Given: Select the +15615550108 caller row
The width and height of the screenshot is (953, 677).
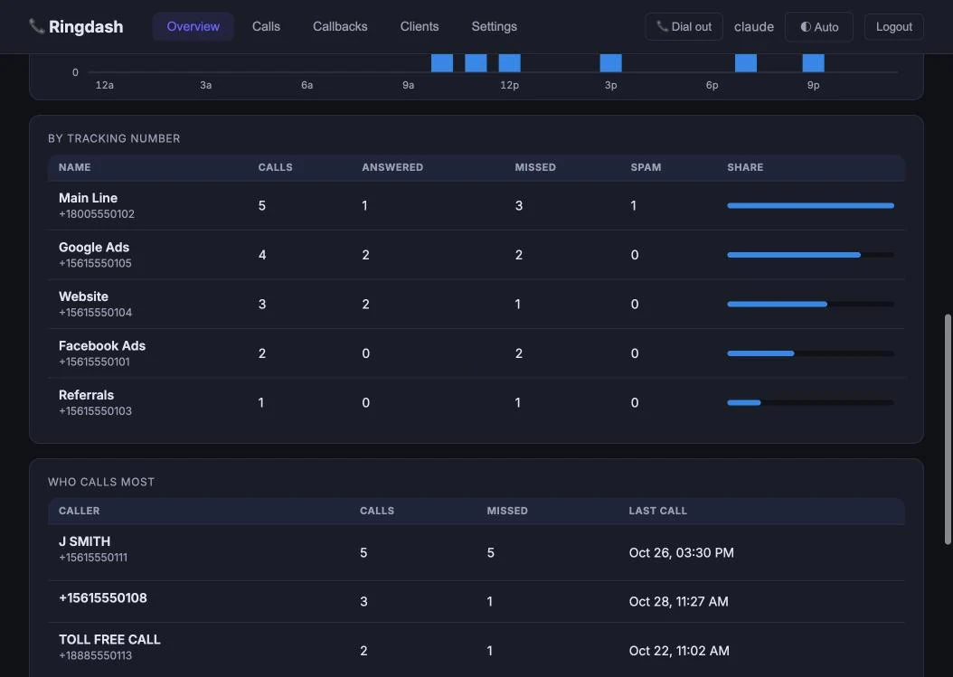Looking at the screenshot, I should [476, 601].
